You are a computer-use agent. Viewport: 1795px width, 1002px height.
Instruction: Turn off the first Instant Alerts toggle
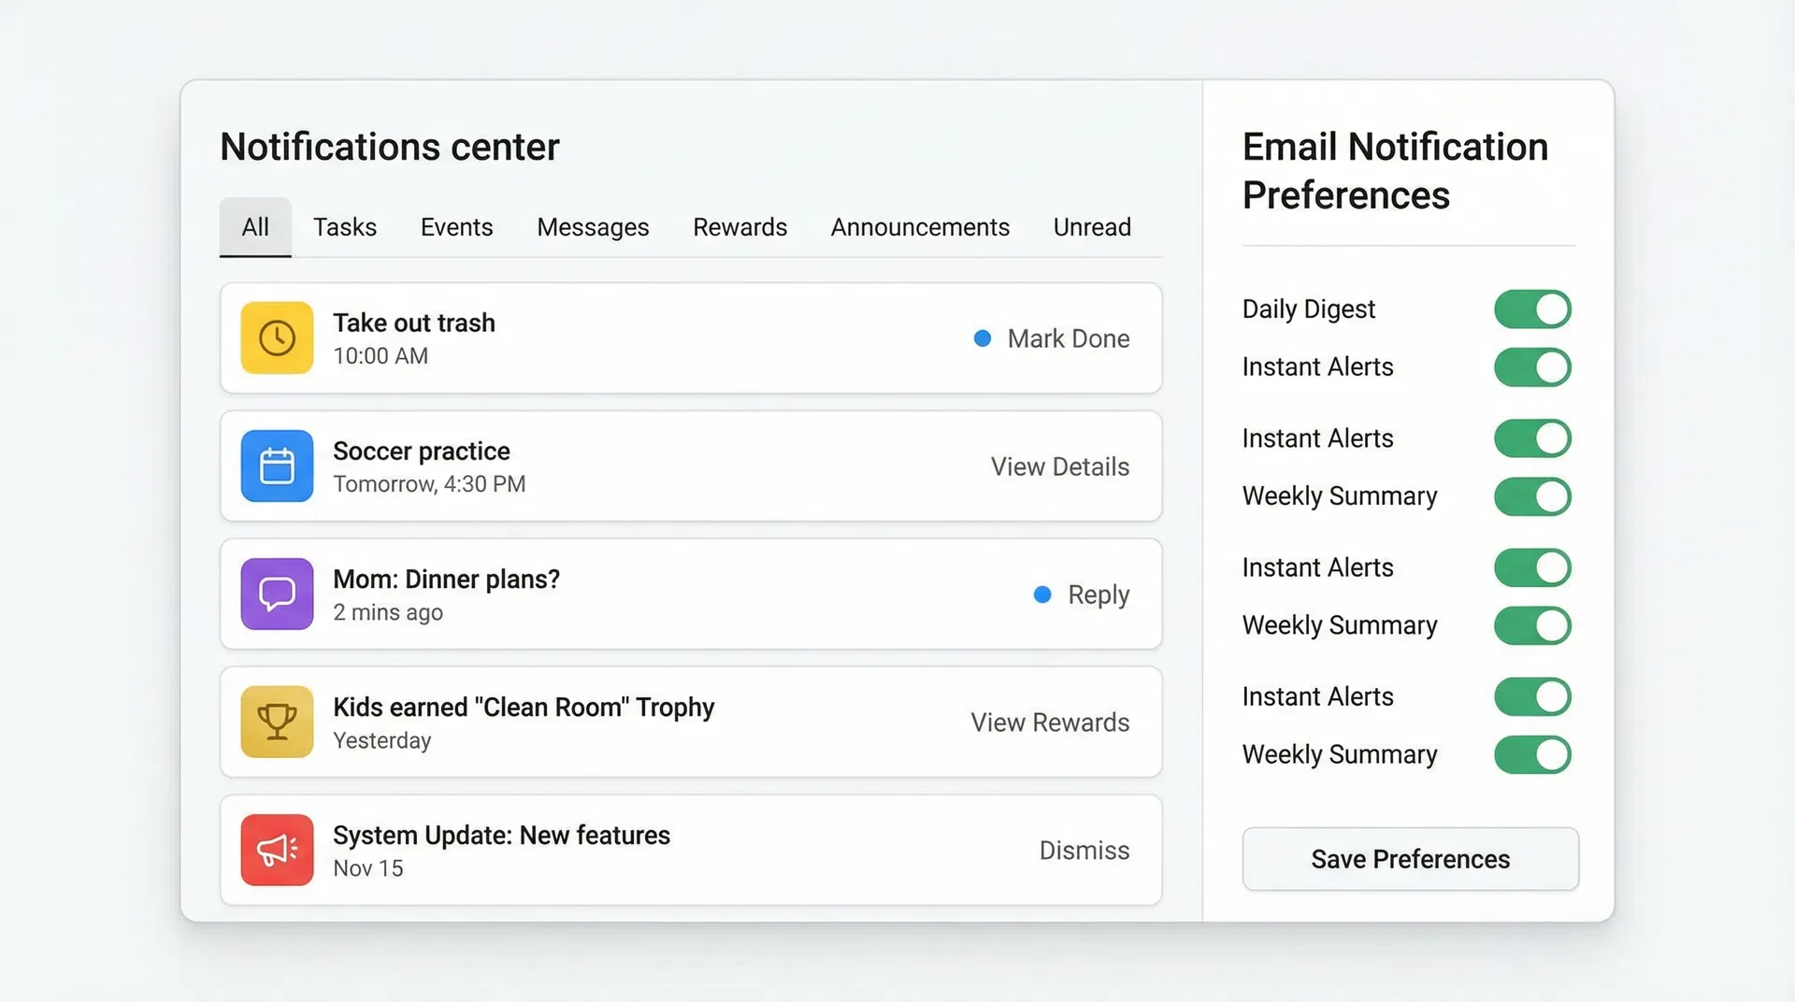pyautogui.click(x=1532, y=366)
